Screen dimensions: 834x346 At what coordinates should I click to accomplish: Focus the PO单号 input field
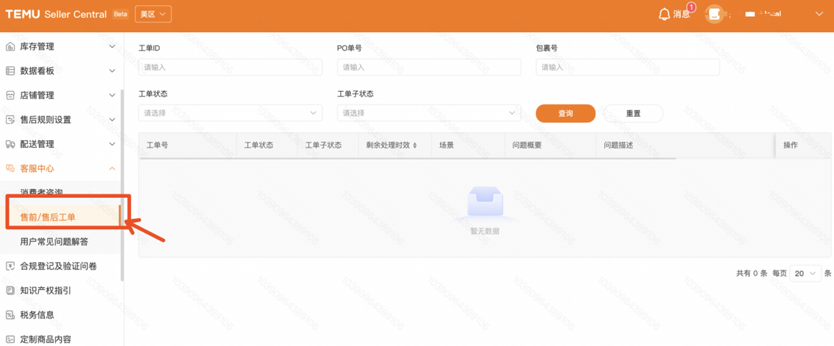428,67
